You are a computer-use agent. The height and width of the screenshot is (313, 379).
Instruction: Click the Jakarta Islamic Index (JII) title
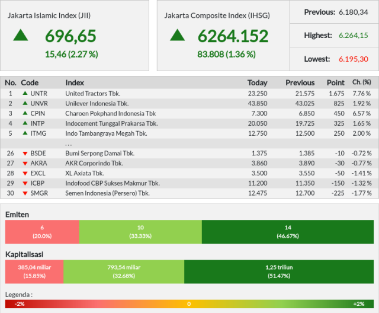[49, 15]
